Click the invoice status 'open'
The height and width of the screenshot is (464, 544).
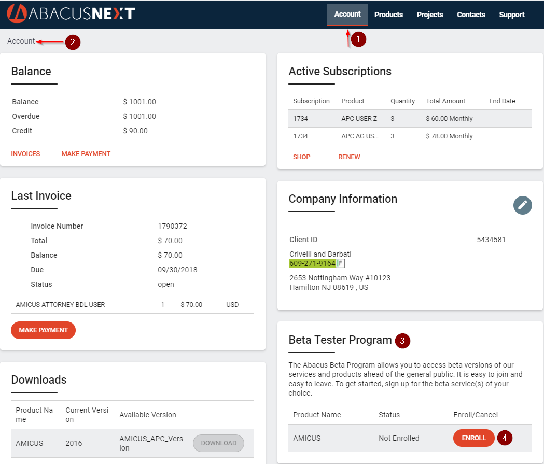point(166,285)
